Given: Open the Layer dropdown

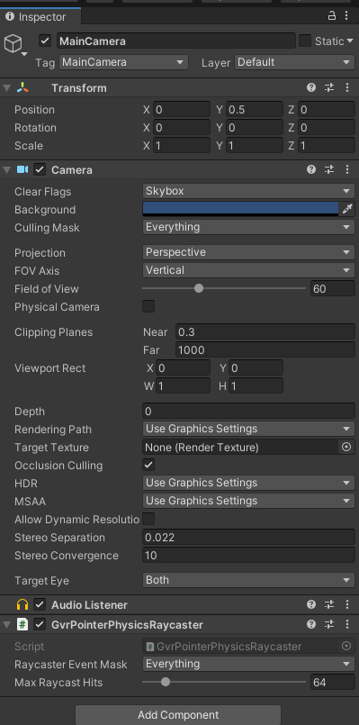Looking at the screenshot, I should pyautogui.click(x=294, y=62).
